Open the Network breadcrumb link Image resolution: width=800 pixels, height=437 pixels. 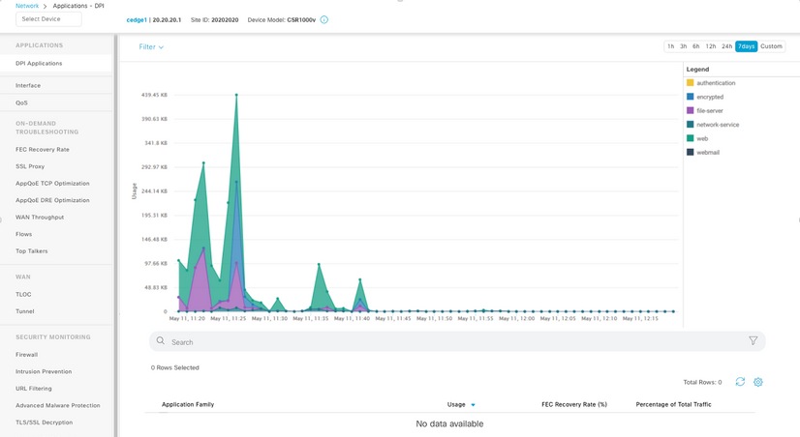pyautogui.click(x=27, y=6)
